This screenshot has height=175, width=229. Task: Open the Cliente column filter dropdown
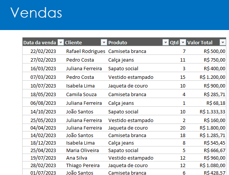(x=104, y=42)
